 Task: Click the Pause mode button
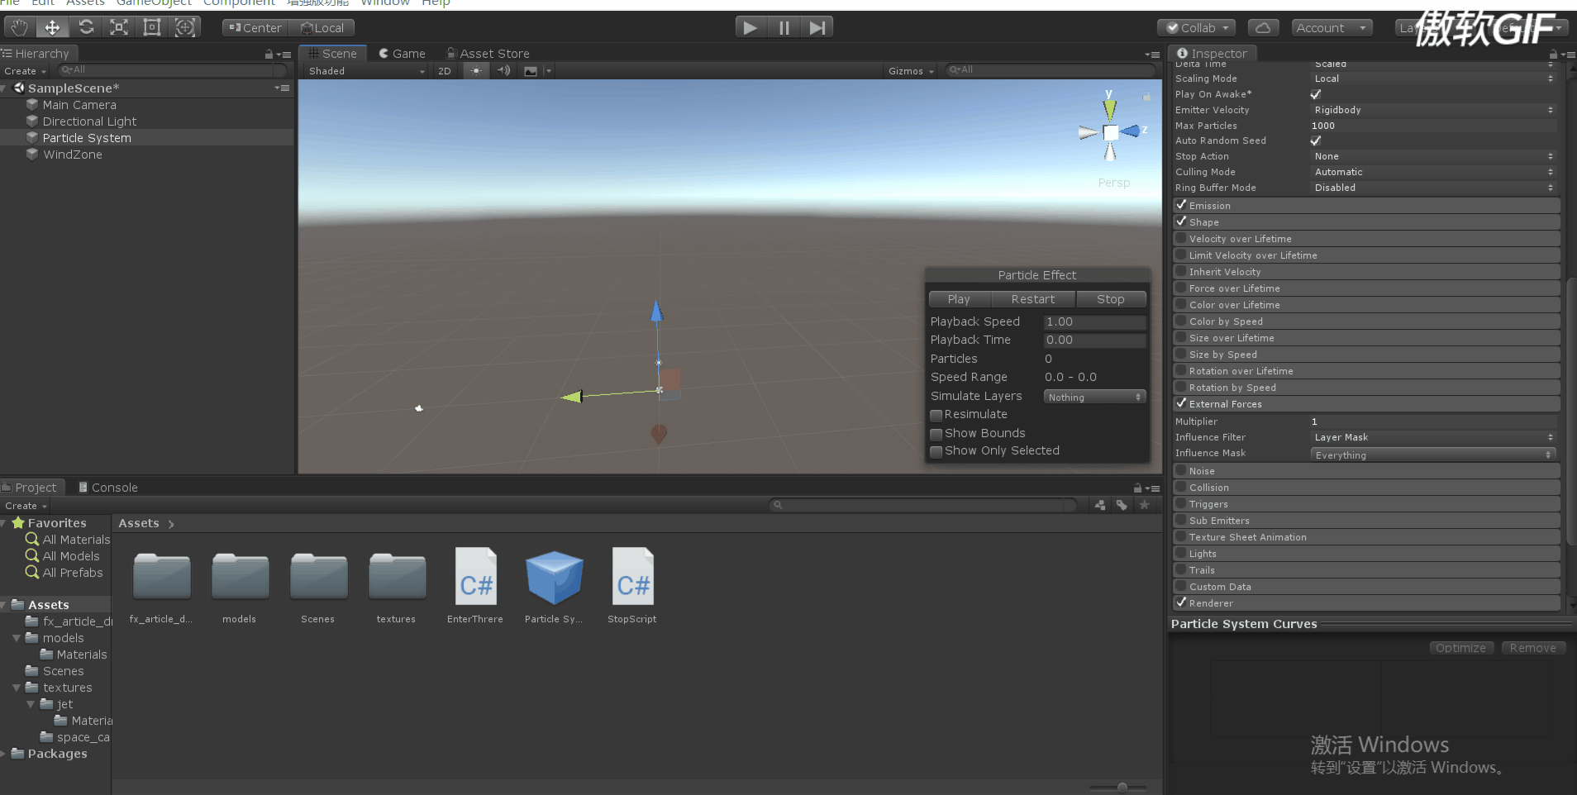(784, 28)
